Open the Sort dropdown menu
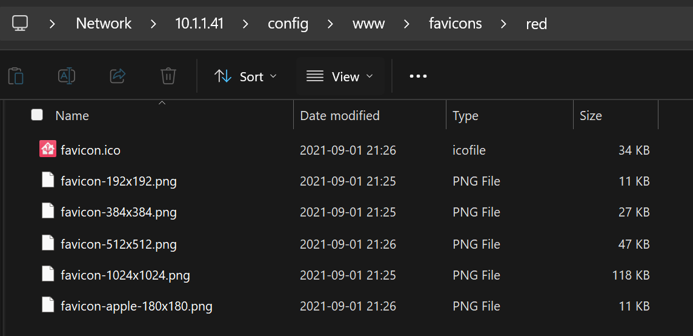 (x=245, y=76)
